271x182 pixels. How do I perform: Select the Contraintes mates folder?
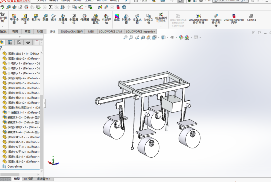13,166
